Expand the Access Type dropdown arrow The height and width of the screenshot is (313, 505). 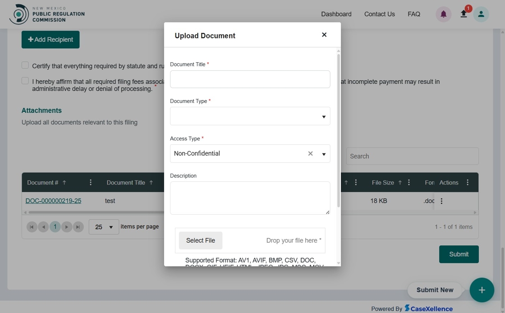(x=324, y=154)
